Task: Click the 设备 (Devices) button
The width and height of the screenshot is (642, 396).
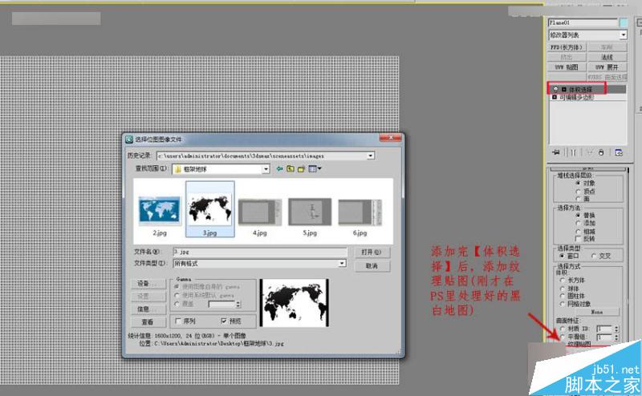Action: pos(148,283)
